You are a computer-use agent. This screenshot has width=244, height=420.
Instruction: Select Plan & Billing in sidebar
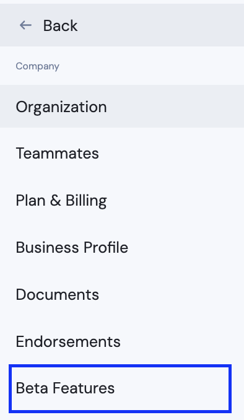(x=122, y=200)
